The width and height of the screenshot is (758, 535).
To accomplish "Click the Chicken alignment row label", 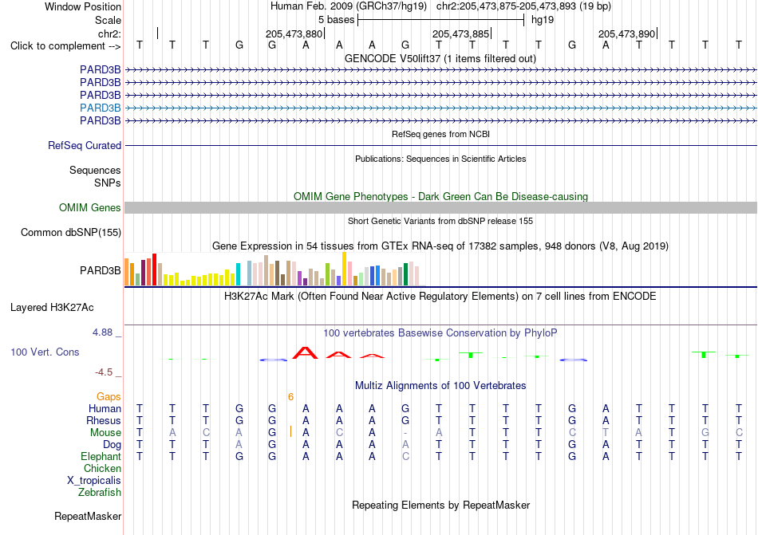I will [102, 468].
